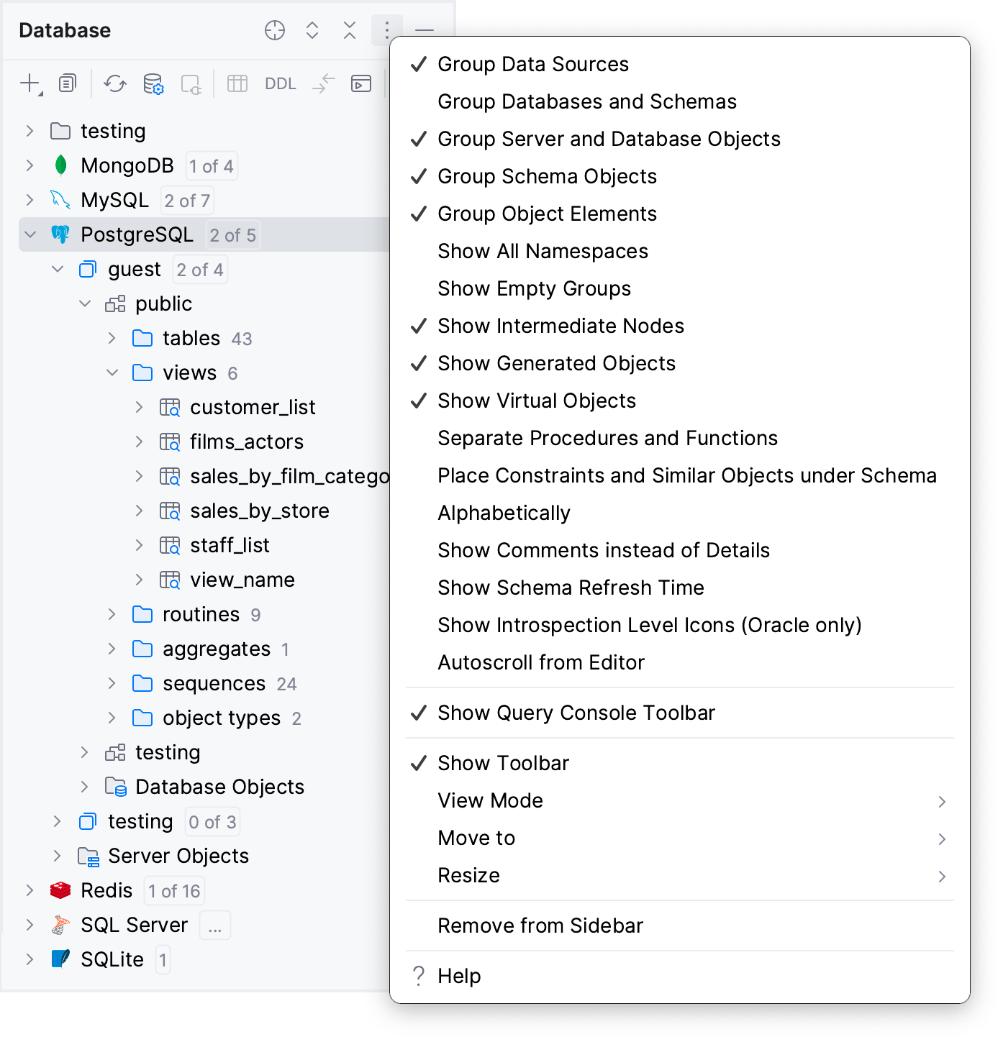Image resolution: width=1003 pixels, height=1042 pixels.
Task: Click Help at the bottom of the menu
Action: point(459,976)
